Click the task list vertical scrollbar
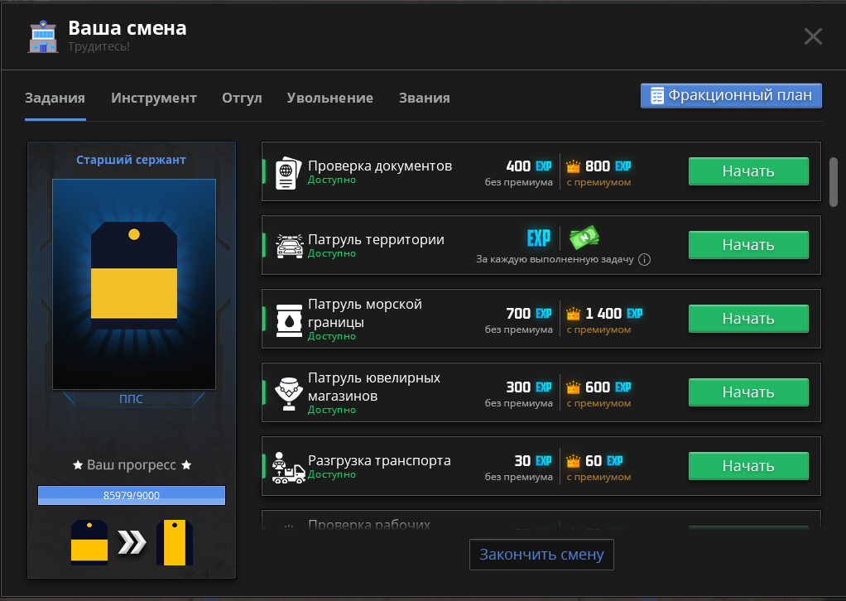 [x=834, y=182]
